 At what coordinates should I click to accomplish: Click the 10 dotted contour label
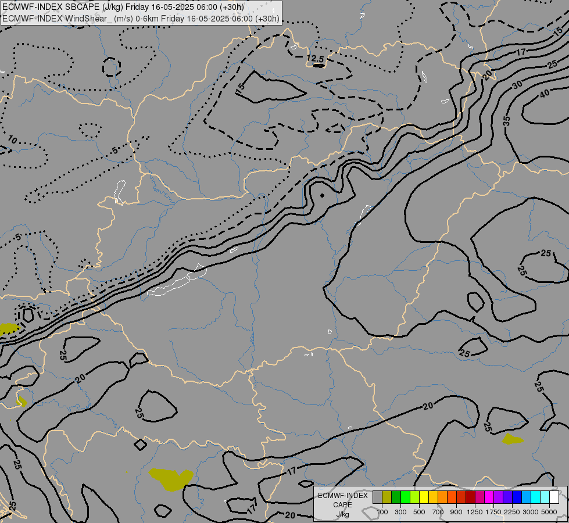[12, 139]
